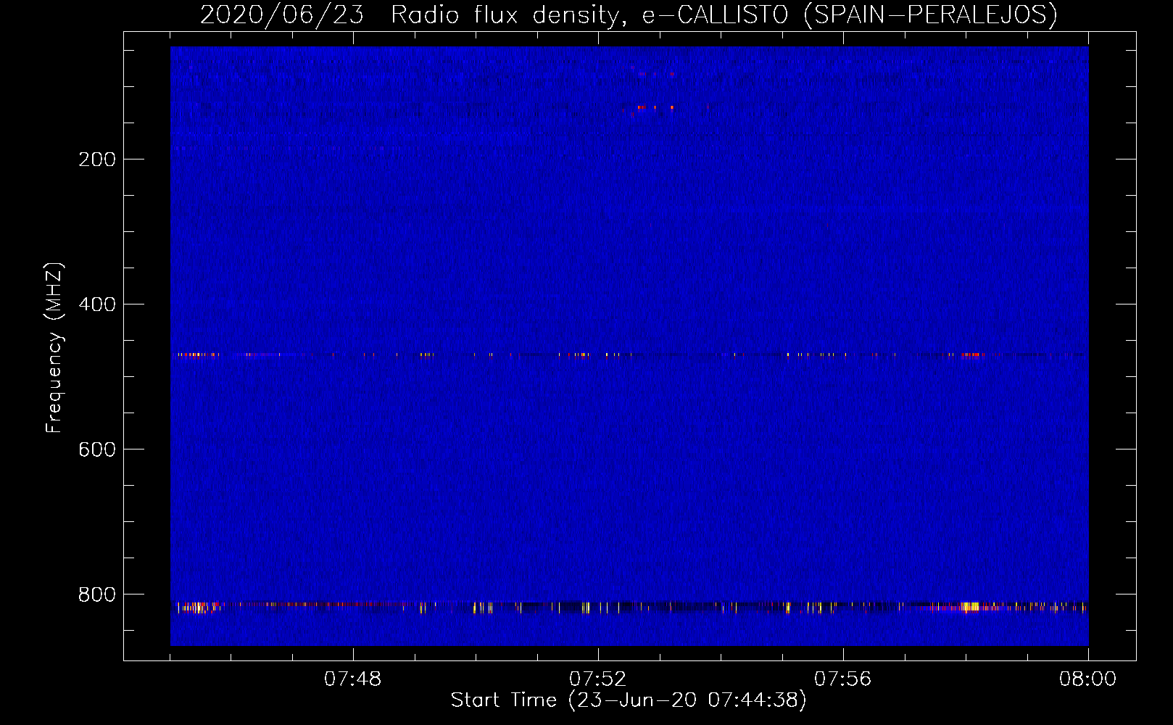Image resolution: width=1173 pixels, height=725 pixels.
Task: Click the 08:00 time tick label
Action: coord(1087,679)
